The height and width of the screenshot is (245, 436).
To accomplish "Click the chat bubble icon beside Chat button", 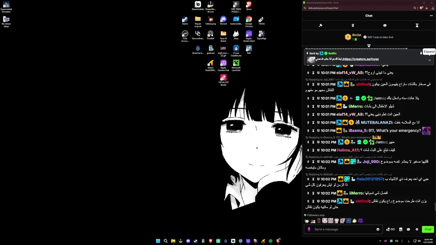I will 408,229.
